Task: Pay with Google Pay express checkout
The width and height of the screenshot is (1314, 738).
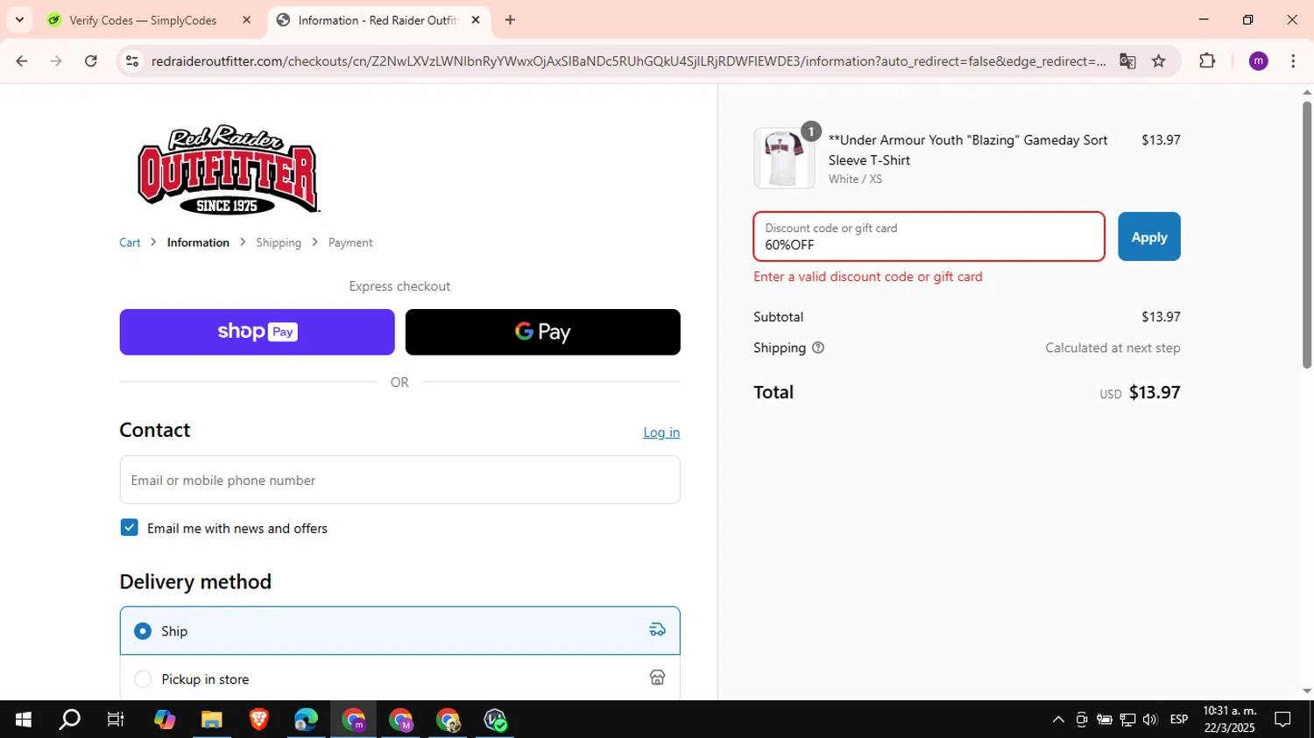Action: (x=542, y=332)
